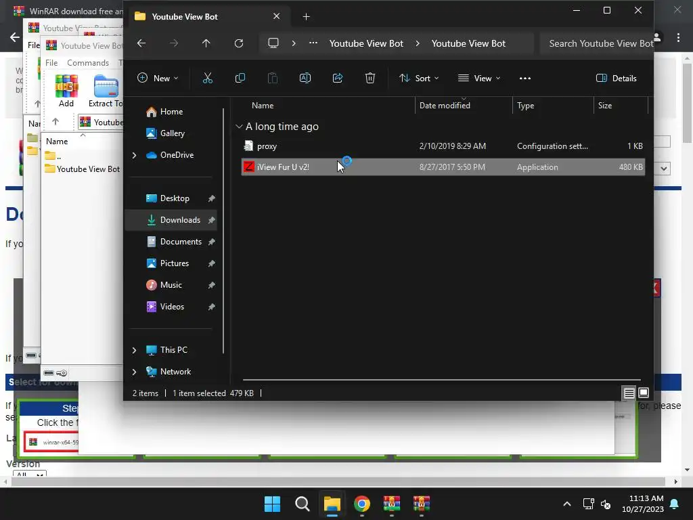Click the first Youtube View Bot breadcrumb

(366, 43)
